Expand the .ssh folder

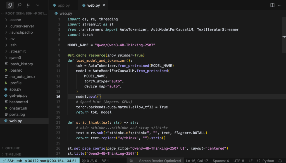coord(24,45)
